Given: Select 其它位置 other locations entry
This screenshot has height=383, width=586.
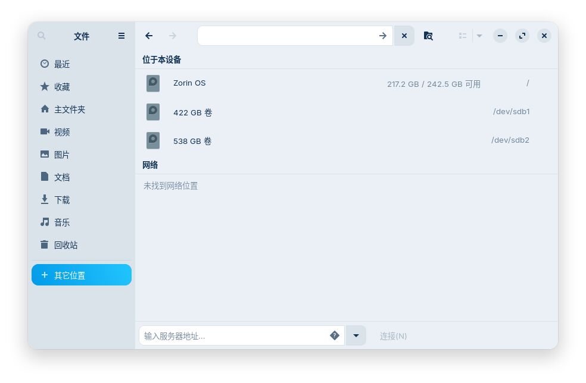Looking at the screenshot, I should [82, 275].
